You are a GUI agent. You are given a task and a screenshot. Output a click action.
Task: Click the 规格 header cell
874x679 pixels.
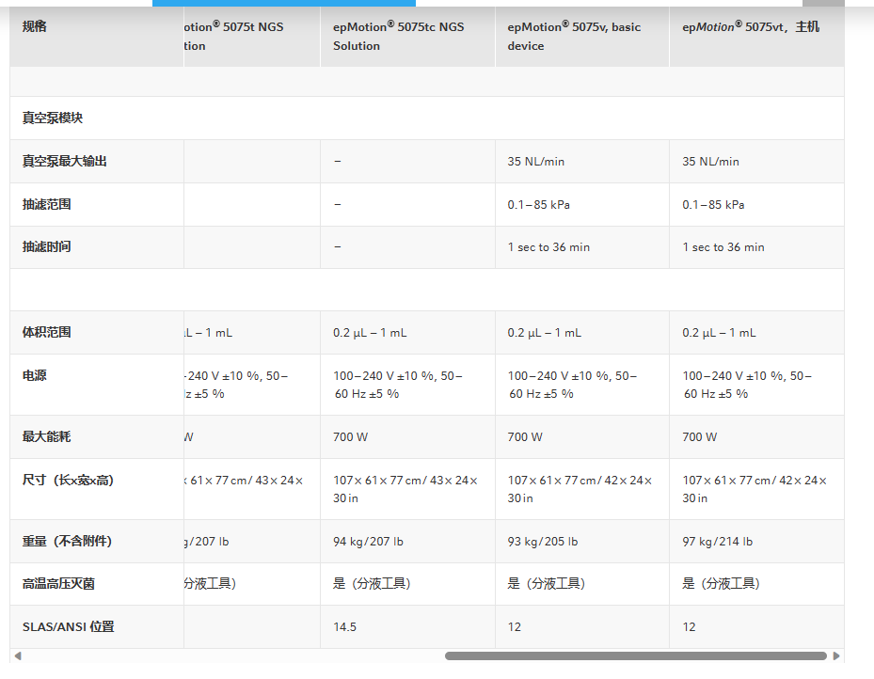coord(35,26)
